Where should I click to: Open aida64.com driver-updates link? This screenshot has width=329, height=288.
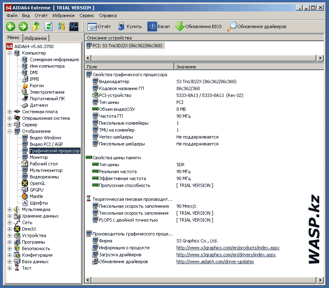(215, 262)
